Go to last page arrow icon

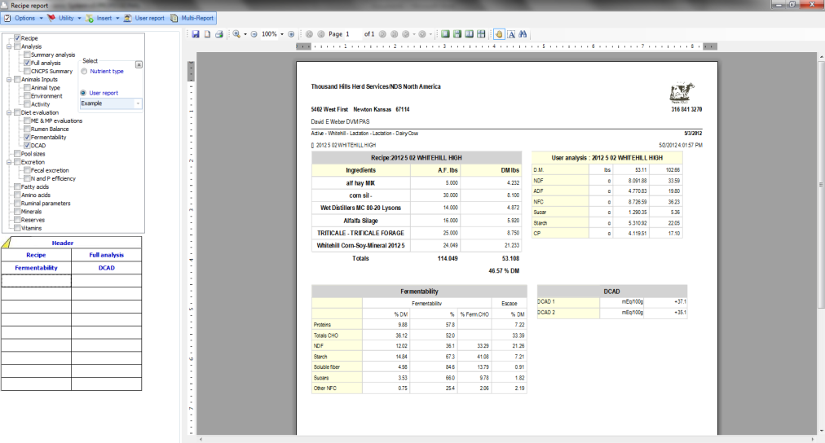point(394,34)
